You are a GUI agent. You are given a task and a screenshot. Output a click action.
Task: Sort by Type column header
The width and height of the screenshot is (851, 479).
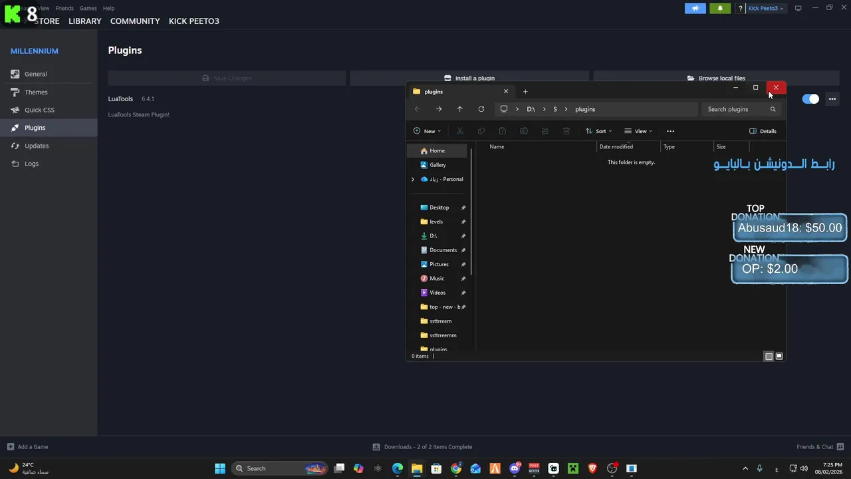(669, 146)
